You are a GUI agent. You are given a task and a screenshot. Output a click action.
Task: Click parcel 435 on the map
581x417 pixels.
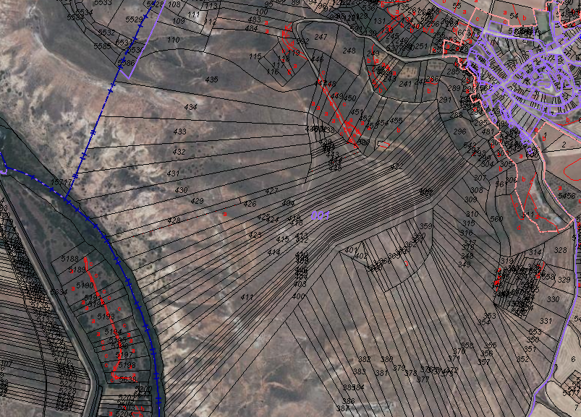click(x=211, y=79)
